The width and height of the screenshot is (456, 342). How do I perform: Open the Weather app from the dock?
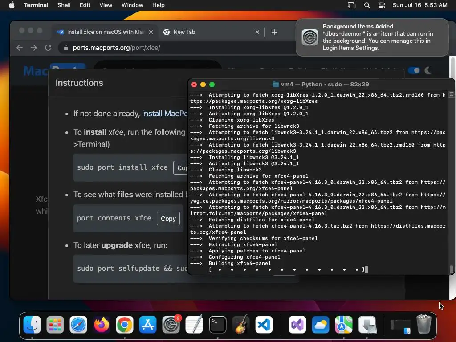point(321,325)
